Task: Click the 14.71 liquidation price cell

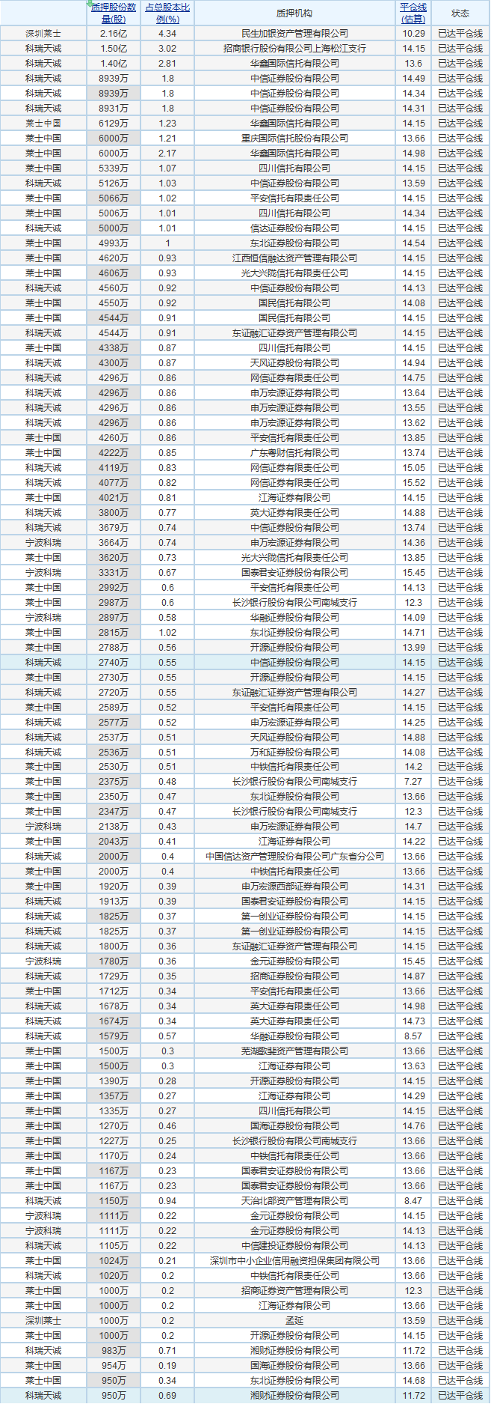Action: pos(413,633)
